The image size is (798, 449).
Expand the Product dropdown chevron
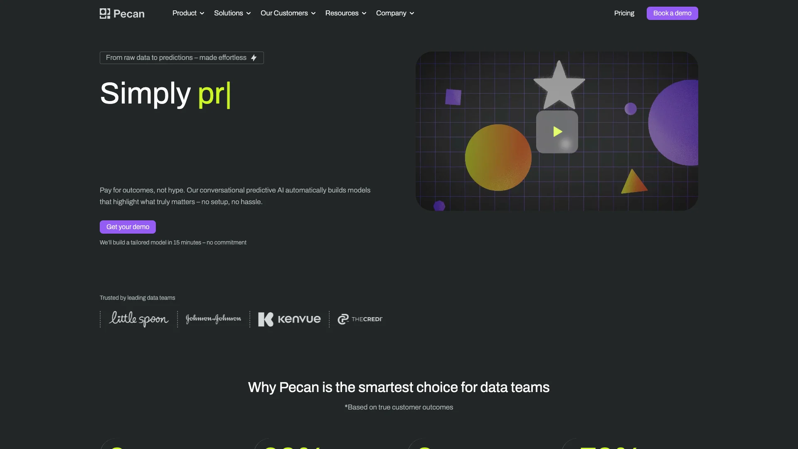pos(202,13)
